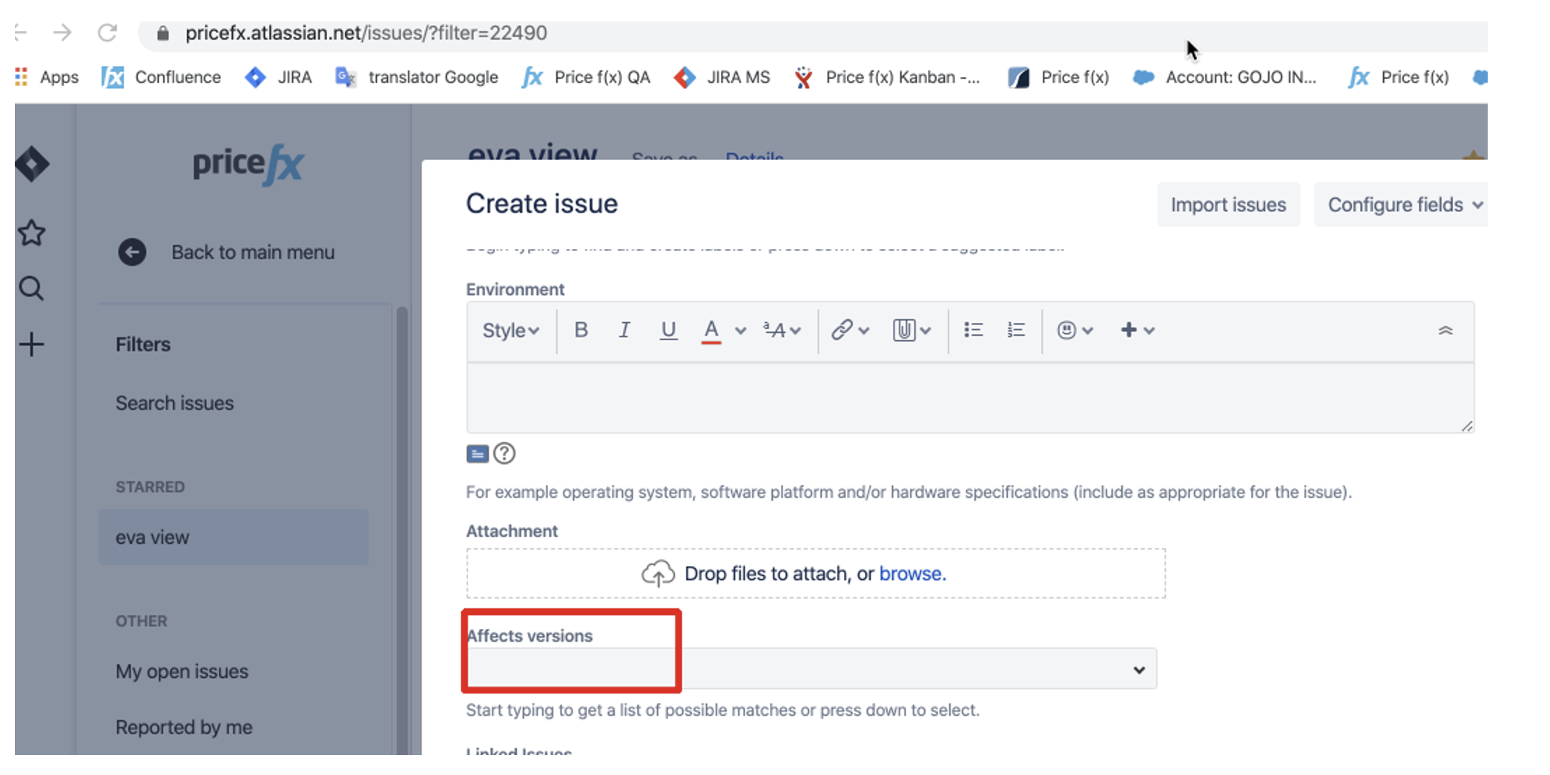Open My open issues filter
Image resolution: width=1550 pixels, height=775 pixels.
182,671
